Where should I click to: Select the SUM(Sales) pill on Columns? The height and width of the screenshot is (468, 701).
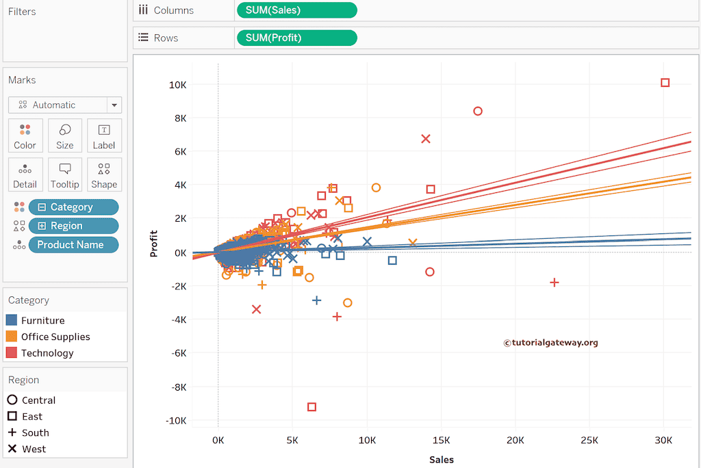tap(296, 10)
